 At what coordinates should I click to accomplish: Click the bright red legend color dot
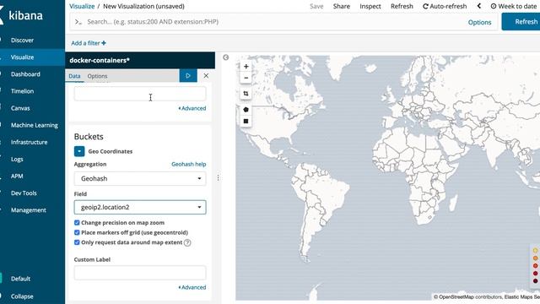tap(535, 266)
